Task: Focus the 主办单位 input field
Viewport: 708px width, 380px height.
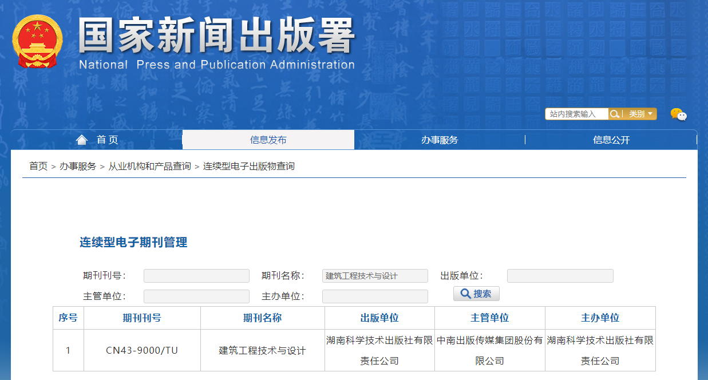Action: coord(375,296)
